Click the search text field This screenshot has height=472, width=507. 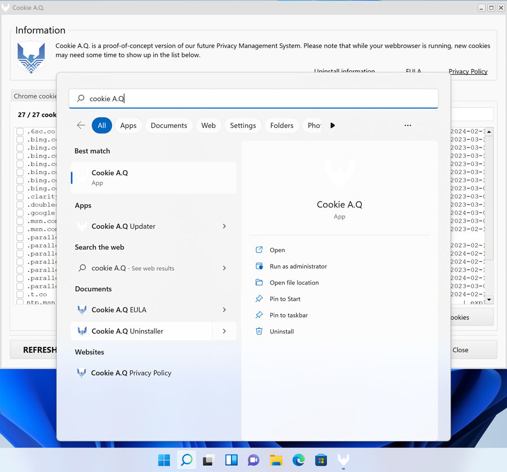[x=253, y=98]
